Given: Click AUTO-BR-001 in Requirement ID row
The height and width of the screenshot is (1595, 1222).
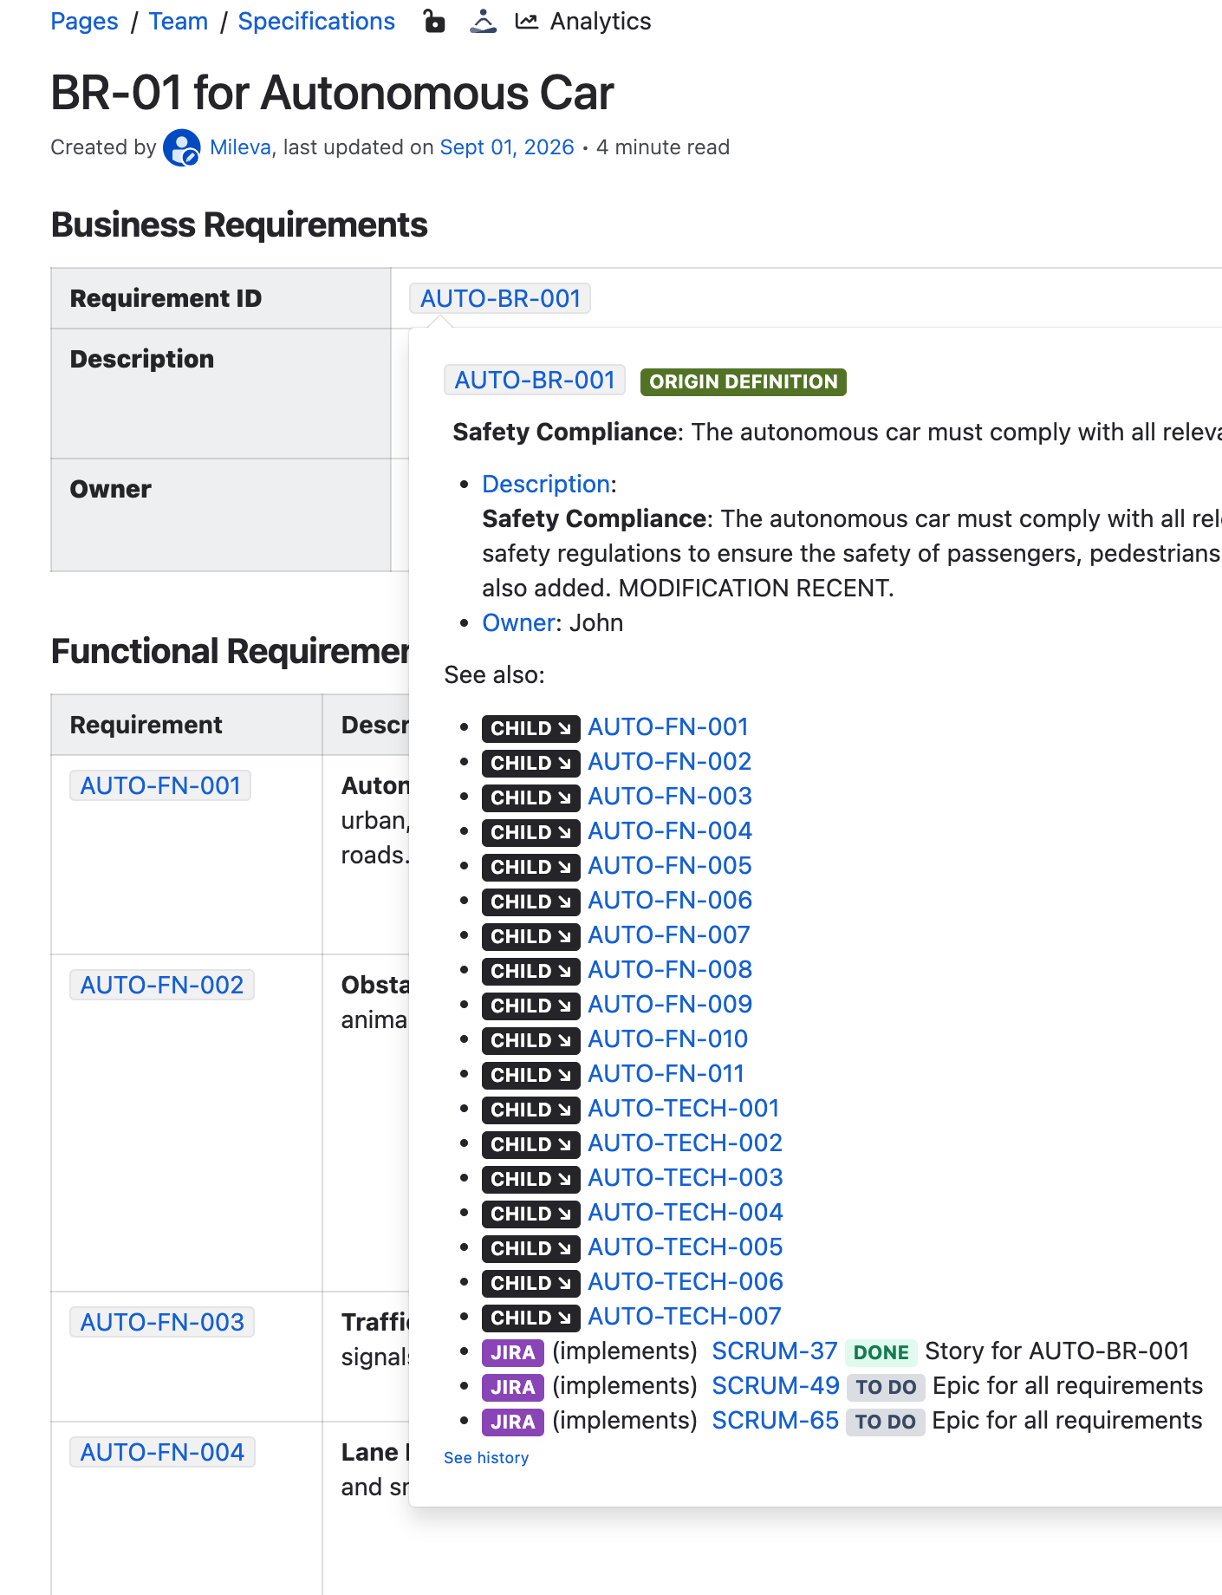Looking at the screenshot, I should (x=500, y=298).
